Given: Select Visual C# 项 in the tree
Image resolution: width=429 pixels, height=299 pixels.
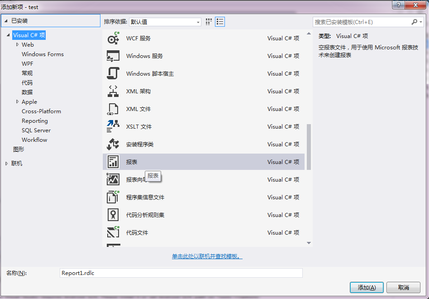Looking at the screenshot, I should (x=29, y=35).
